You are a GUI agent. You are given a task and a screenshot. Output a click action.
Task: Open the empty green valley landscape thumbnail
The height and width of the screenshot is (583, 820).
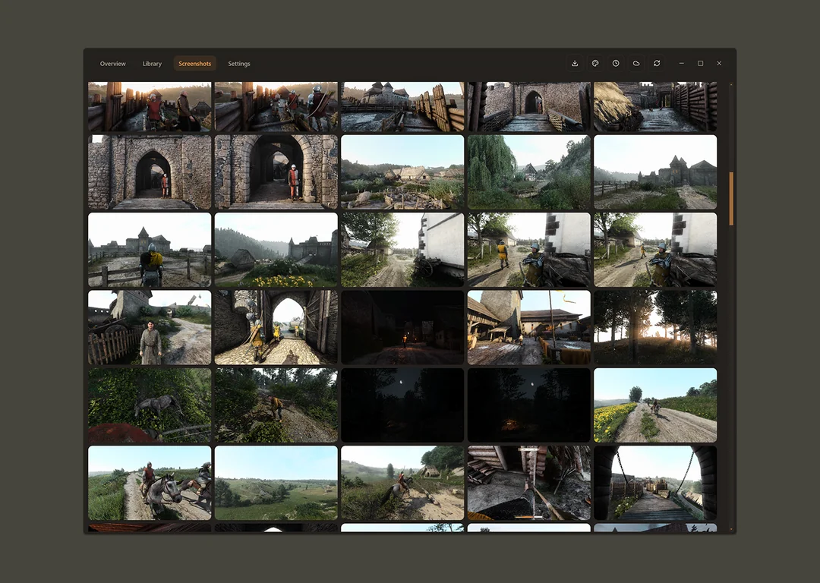[276, 483]
